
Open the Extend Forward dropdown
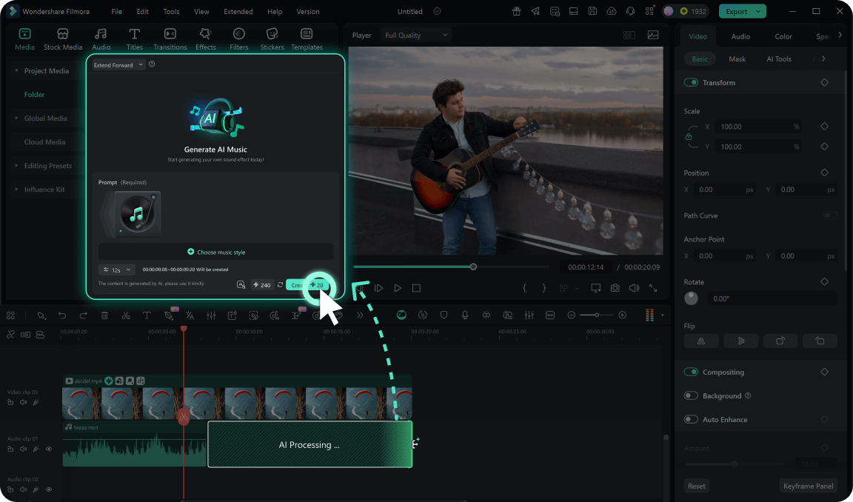(118, 64)
